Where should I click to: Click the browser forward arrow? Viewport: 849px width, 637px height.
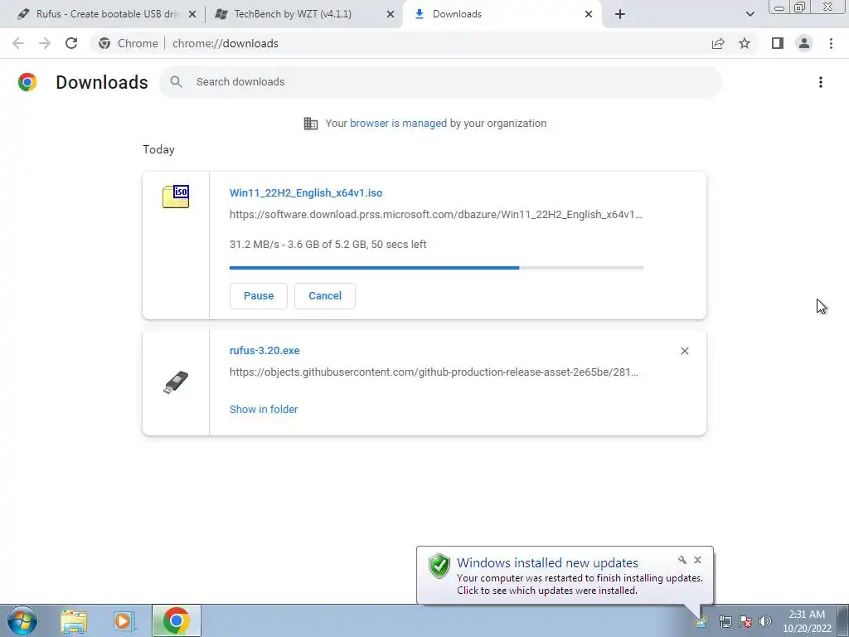45,43
